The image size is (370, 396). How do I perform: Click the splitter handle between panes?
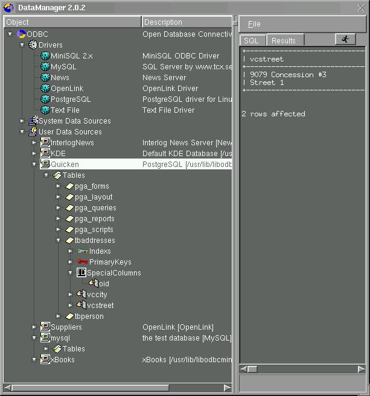[235, 23]
